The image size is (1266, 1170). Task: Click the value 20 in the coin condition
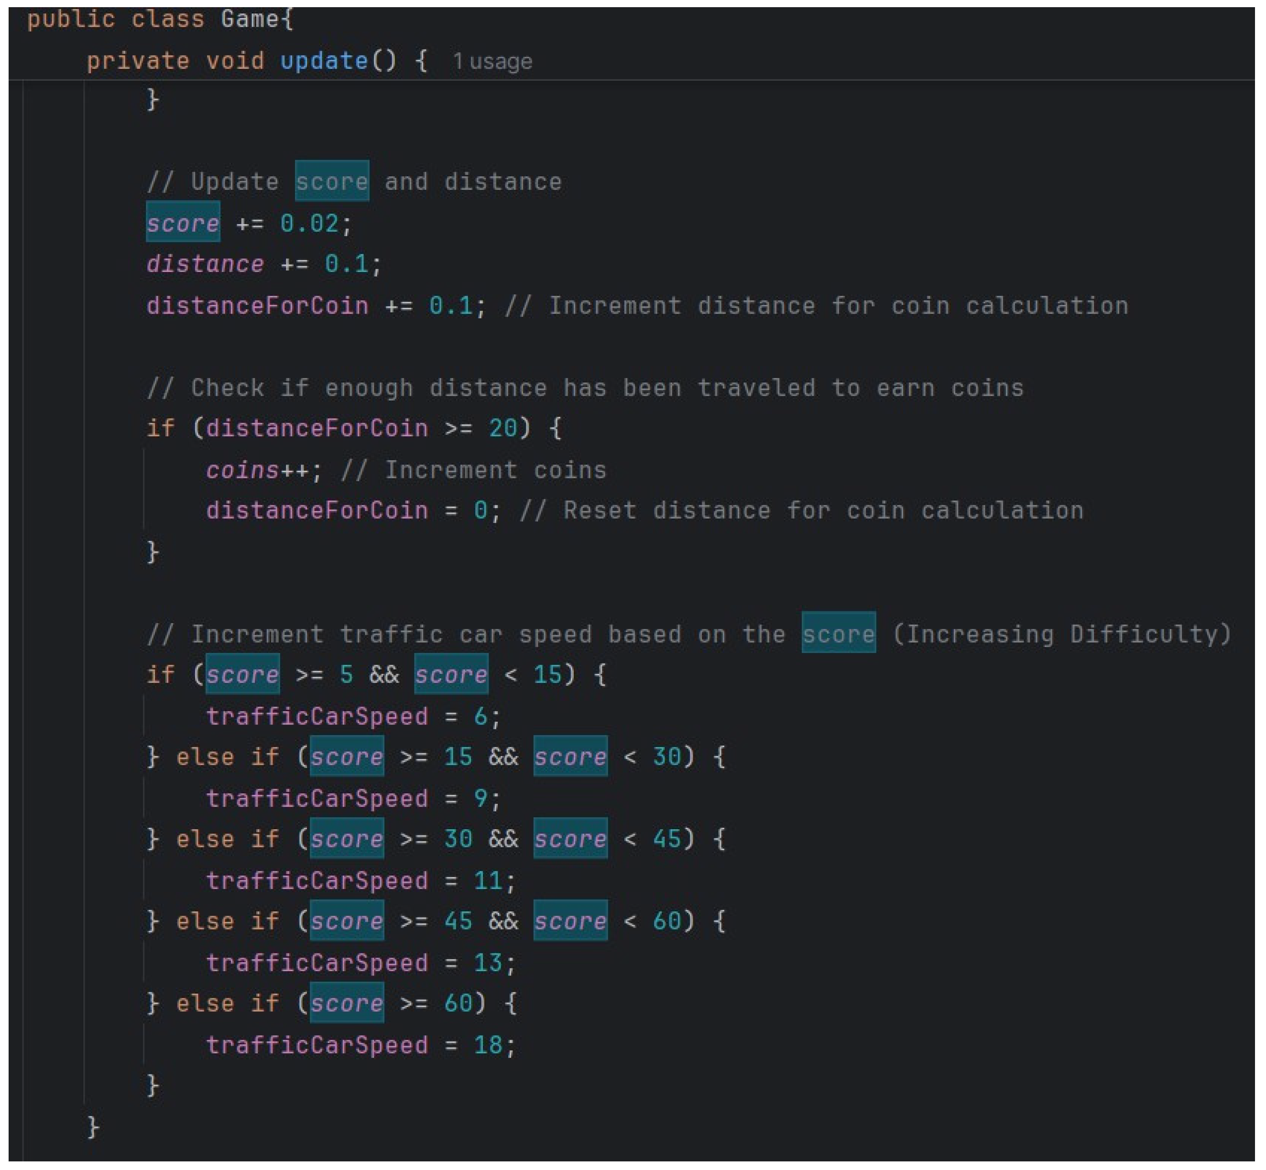(503, 429)
